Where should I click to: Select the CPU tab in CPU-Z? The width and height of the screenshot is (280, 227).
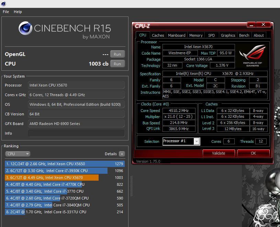click(x=143, y=35)
